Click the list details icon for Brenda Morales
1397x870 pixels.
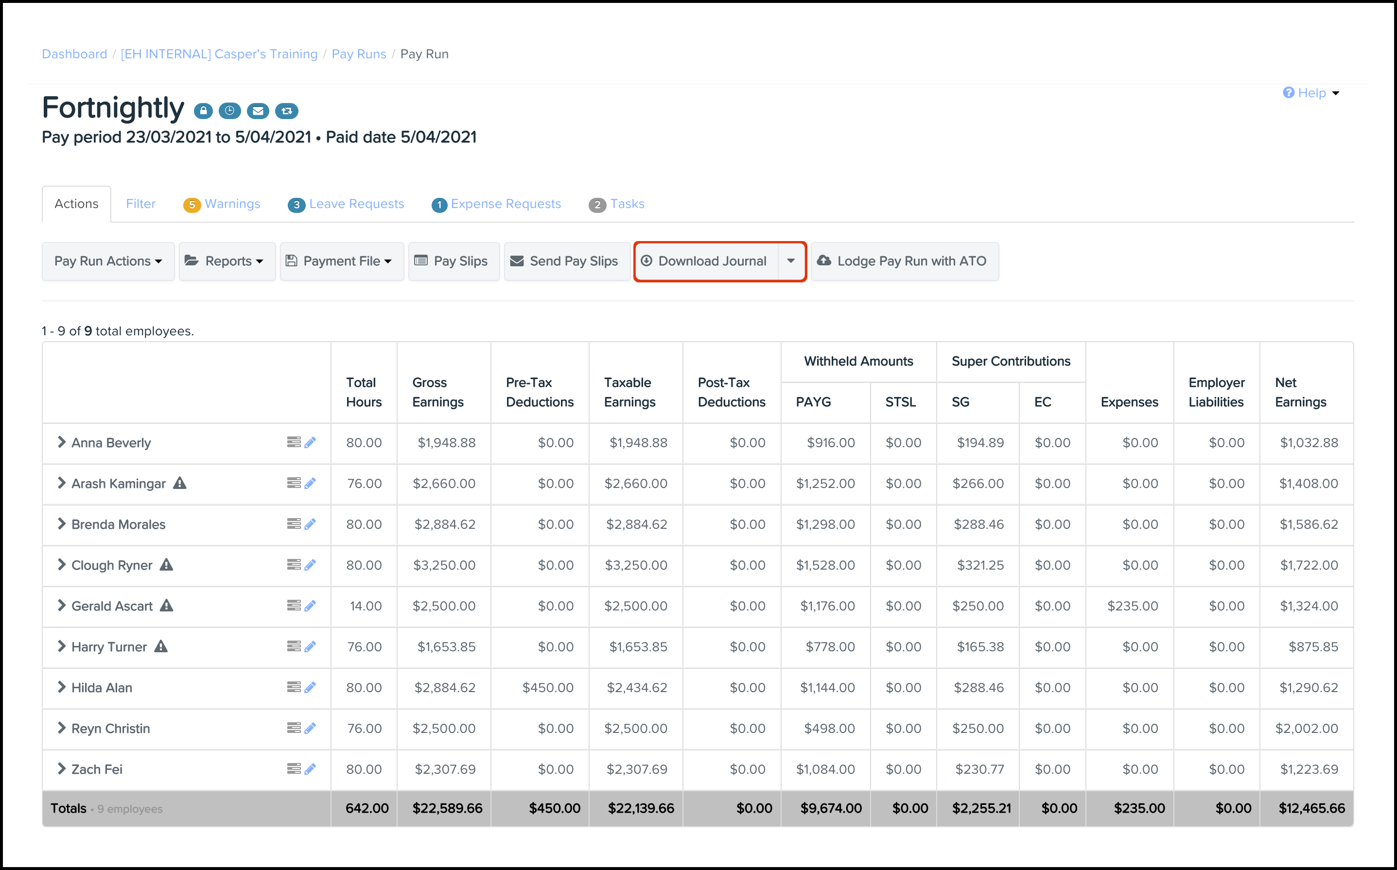pos(294,523)
